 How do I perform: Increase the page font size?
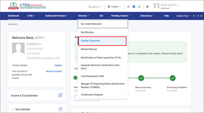tap(139, 7)
